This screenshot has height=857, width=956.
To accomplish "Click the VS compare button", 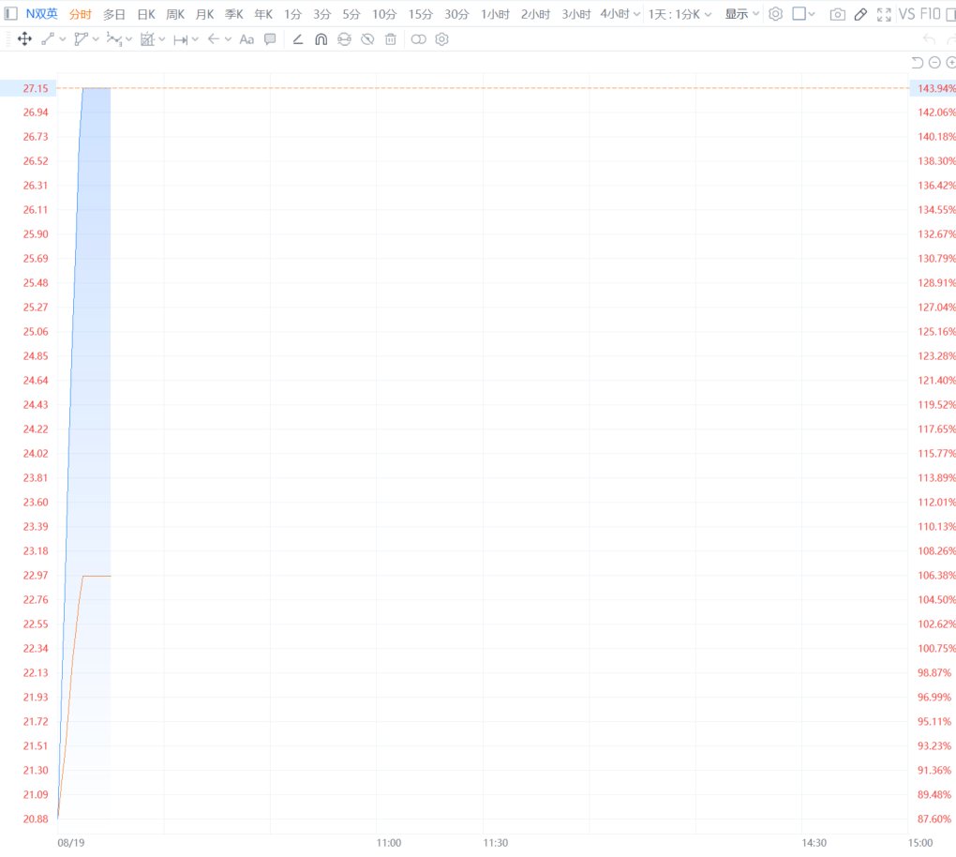I will coord(906,13).
